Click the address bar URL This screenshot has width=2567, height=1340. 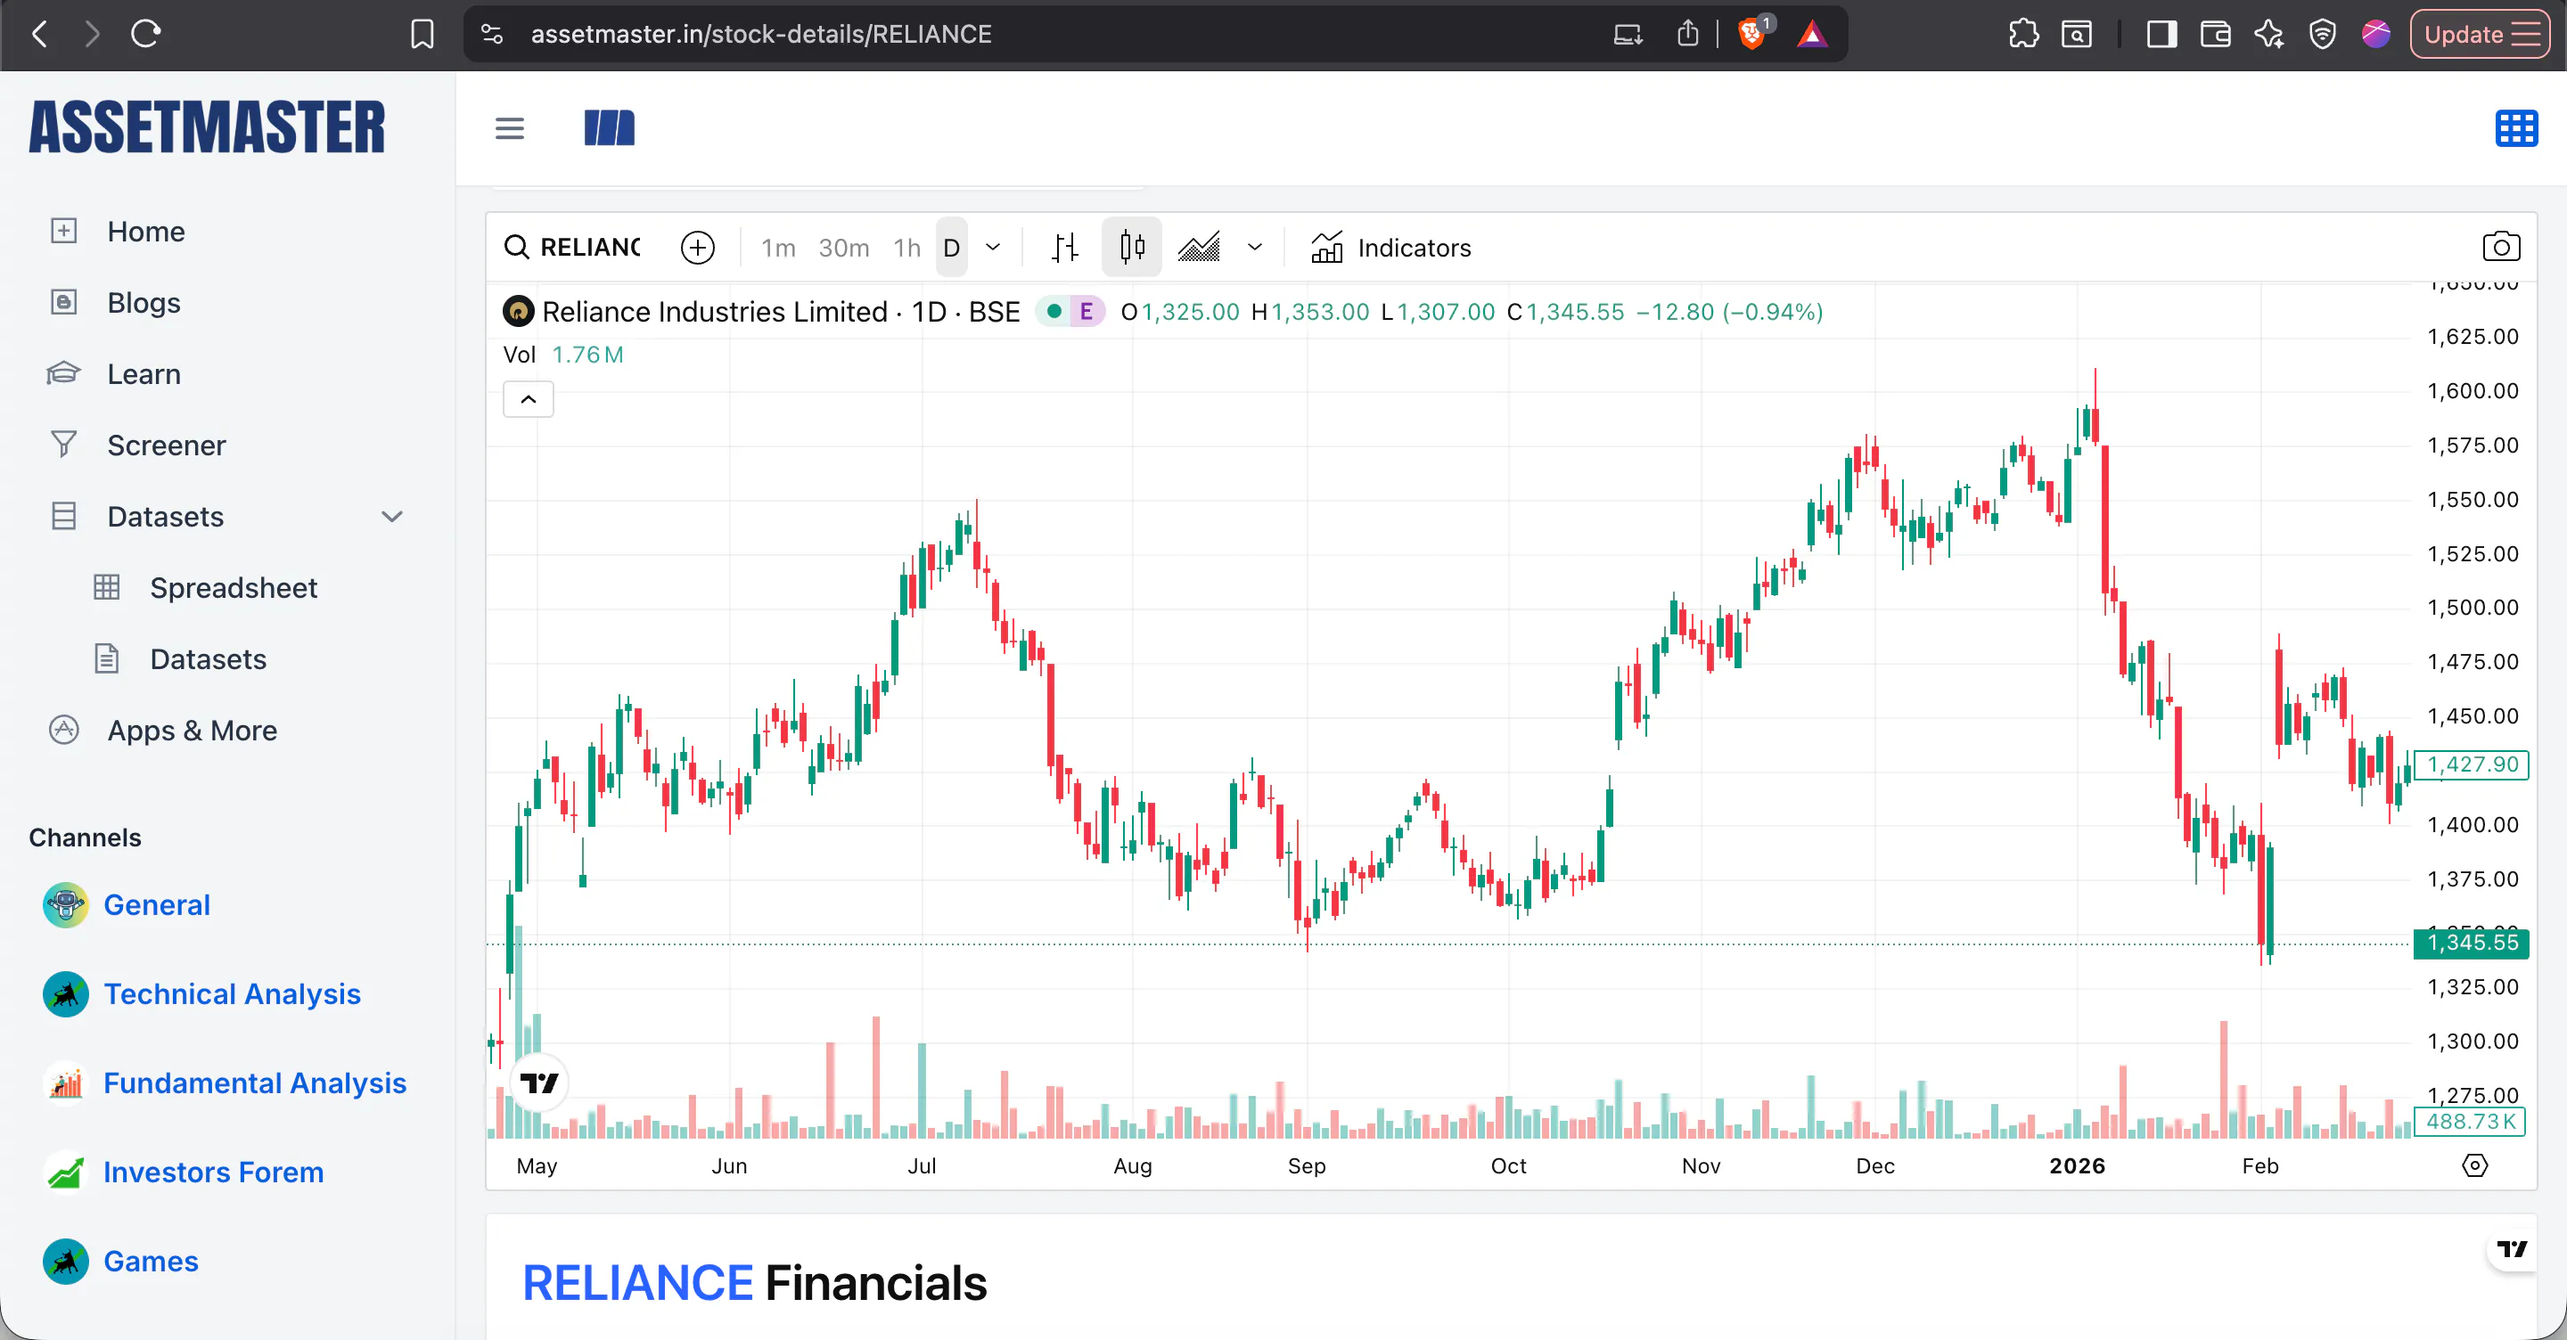pyautogui.click(x=760, y=35)
